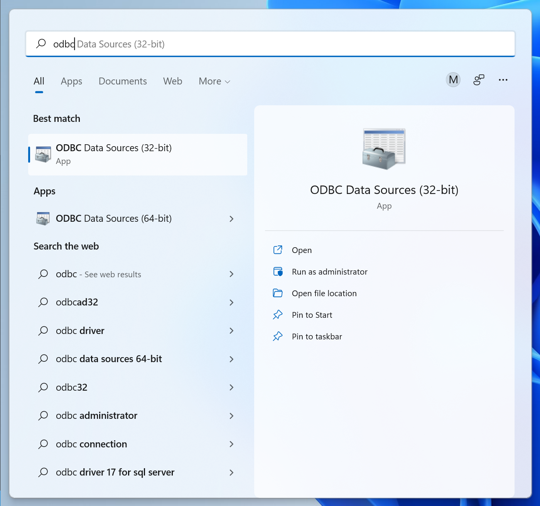Screen dimensions: 540x506
Task: Choose Run as administrator
Action: tap(329, 272)
